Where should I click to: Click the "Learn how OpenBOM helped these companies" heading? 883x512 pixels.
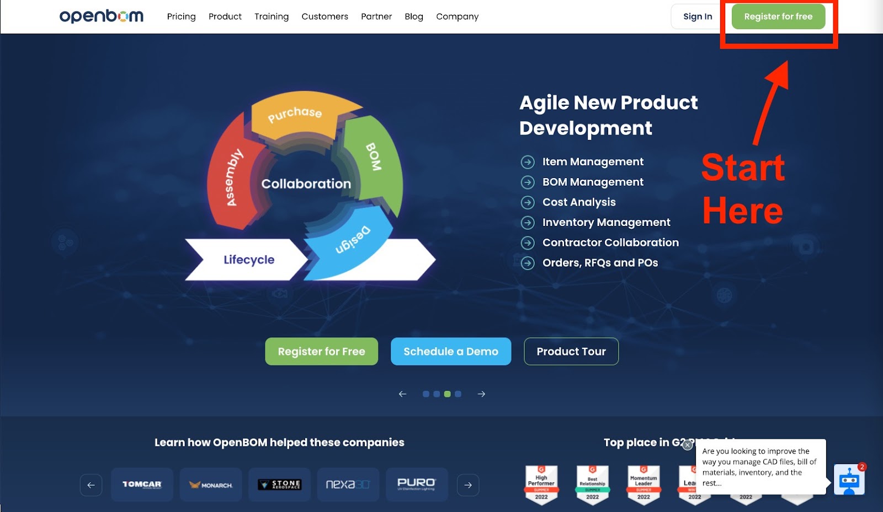point(279,443)
